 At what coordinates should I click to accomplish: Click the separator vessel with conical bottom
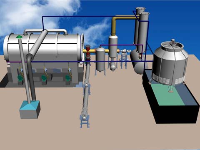click(100, 59)
